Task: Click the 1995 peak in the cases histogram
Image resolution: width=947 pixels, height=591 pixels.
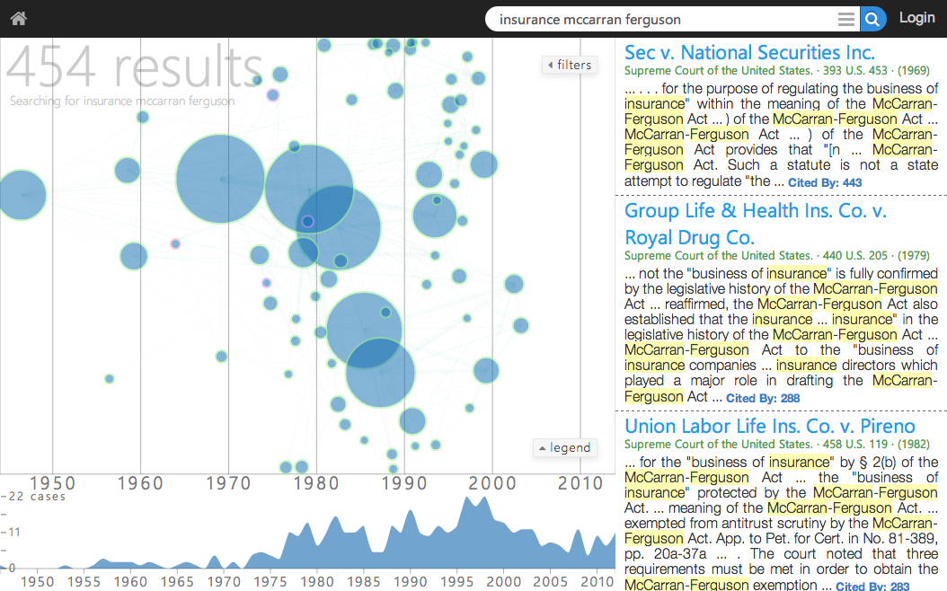Action: [x=465, y=507]
